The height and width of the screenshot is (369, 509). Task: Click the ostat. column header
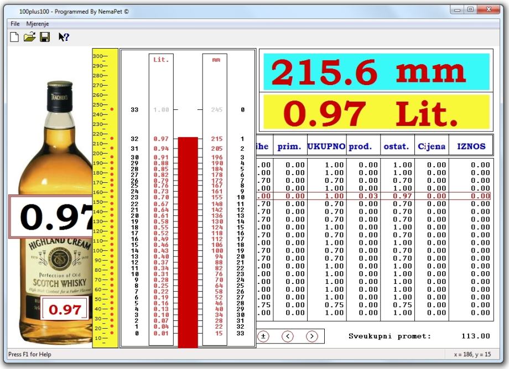(396, 147)
